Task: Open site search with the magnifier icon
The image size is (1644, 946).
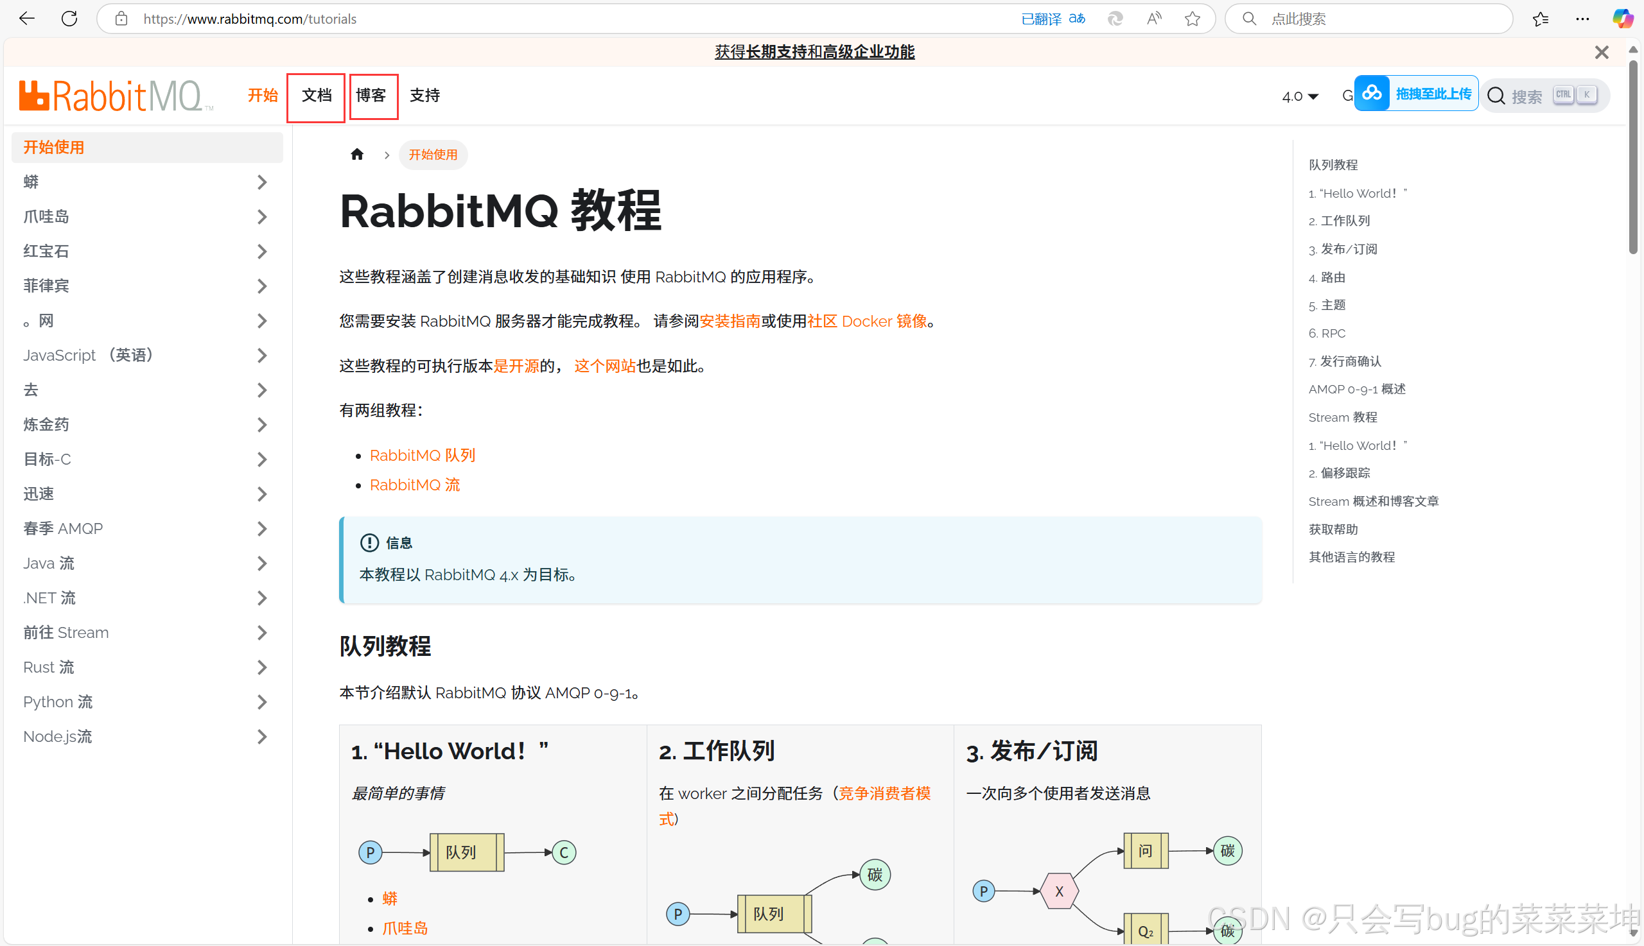Action: click(1496, 96)
